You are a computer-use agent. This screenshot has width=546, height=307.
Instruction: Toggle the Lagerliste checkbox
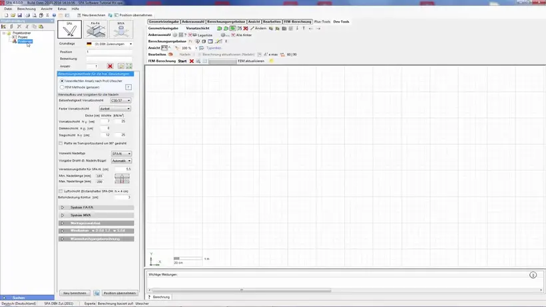pos(190,35)
